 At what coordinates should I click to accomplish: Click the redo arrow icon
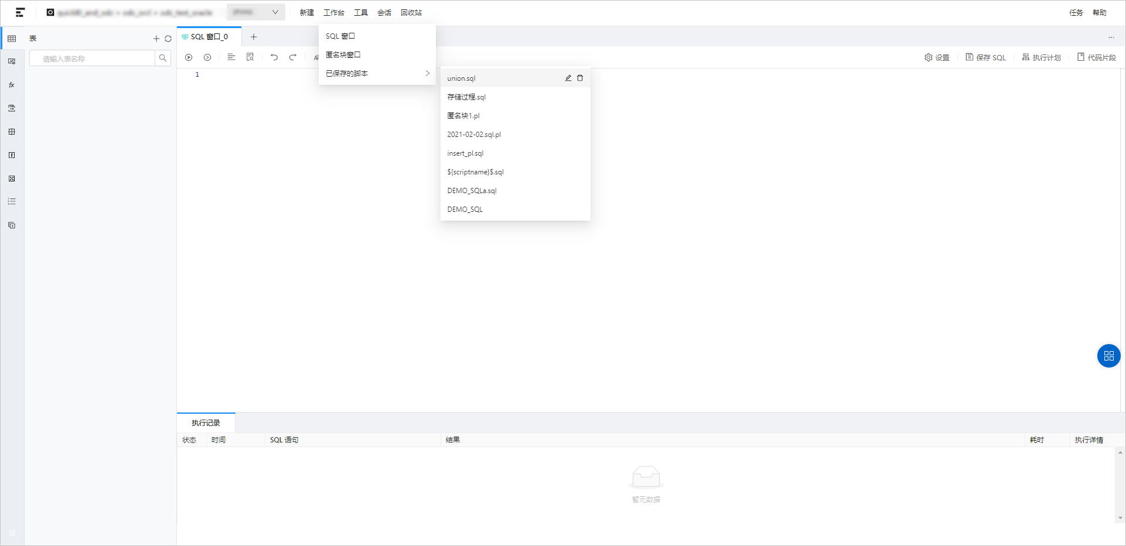coord(293,57)
